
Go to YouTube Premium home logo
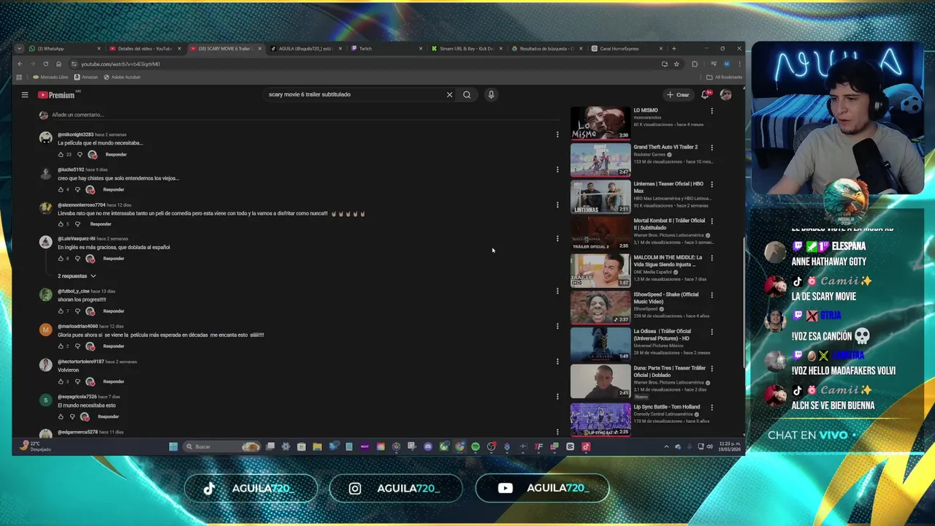[x=57, y=95]
